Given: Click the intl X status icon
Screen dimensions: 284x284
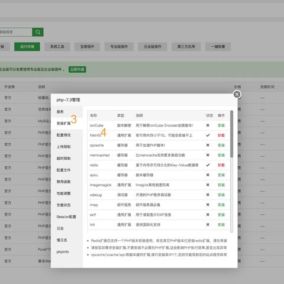Looking at the screenshot, I should point(208,224).
